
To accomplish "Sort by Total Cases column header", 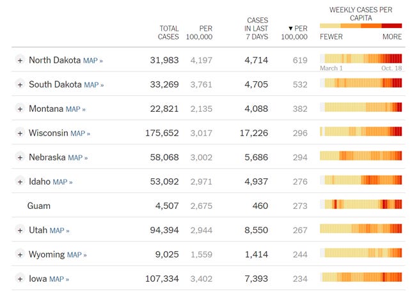I will click(168, 33).
